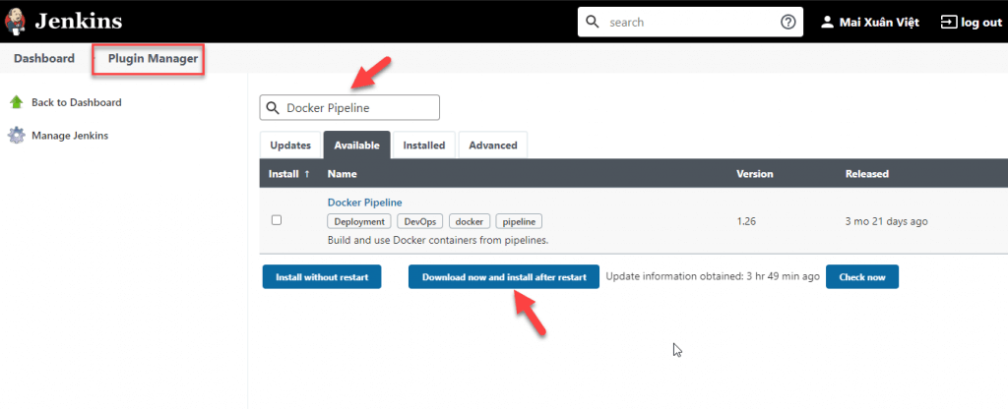Click the docker tag label
1008x409 pixels.
click(470, 221)
